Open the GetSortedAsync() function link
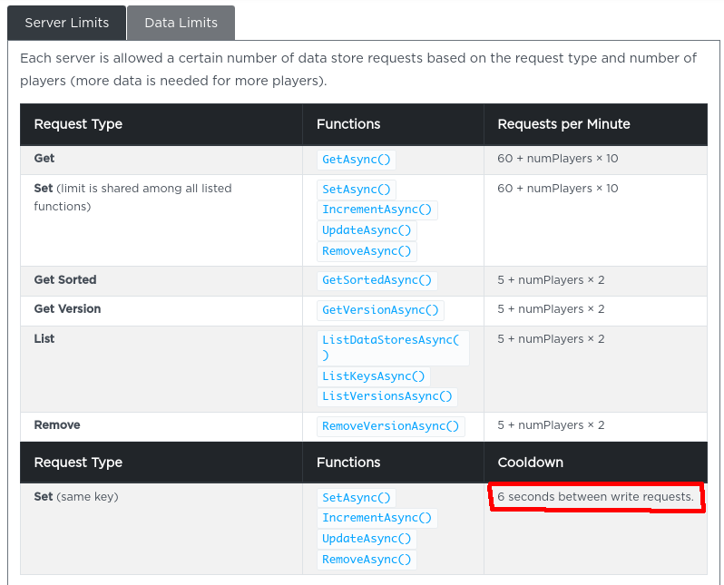This screenshot has width=724, height=585. click(377, 280)
